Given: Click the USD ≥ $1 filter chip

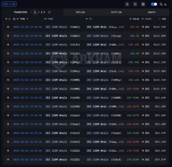Looking at the screenshot, I should point(9,4).
